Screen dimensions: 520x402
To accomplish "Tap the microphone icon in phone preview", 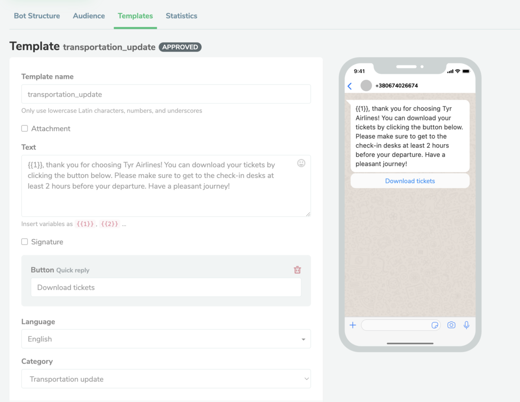I will tap(466, 325).
